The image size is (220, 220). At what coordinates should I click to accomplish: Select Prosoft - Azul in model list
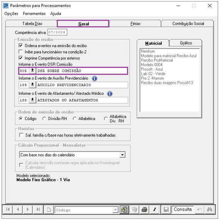click(152, 69)
